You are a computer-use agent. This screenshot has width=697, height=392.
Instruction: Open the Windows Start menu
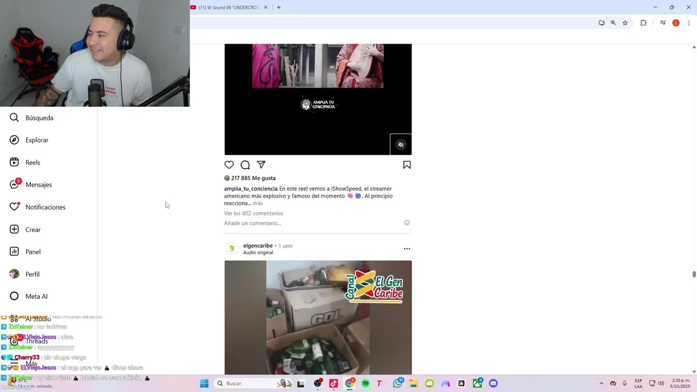click(204, 383)
